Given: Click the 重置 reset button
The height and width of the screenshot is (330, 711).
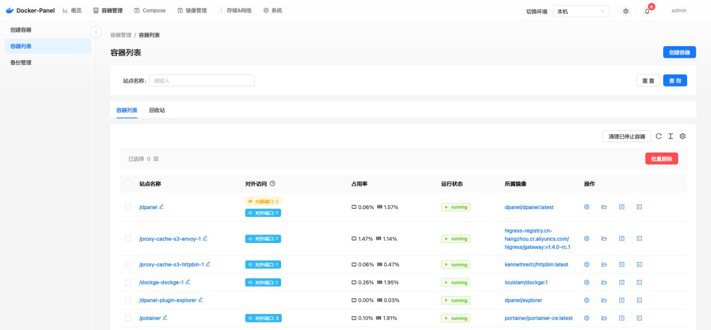Looking at the screenshot, I should coord(648,81).
